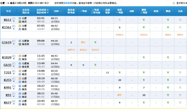Expand price details for train K611
This screenshot has width=187, height=109.
[x=14, y=21]
